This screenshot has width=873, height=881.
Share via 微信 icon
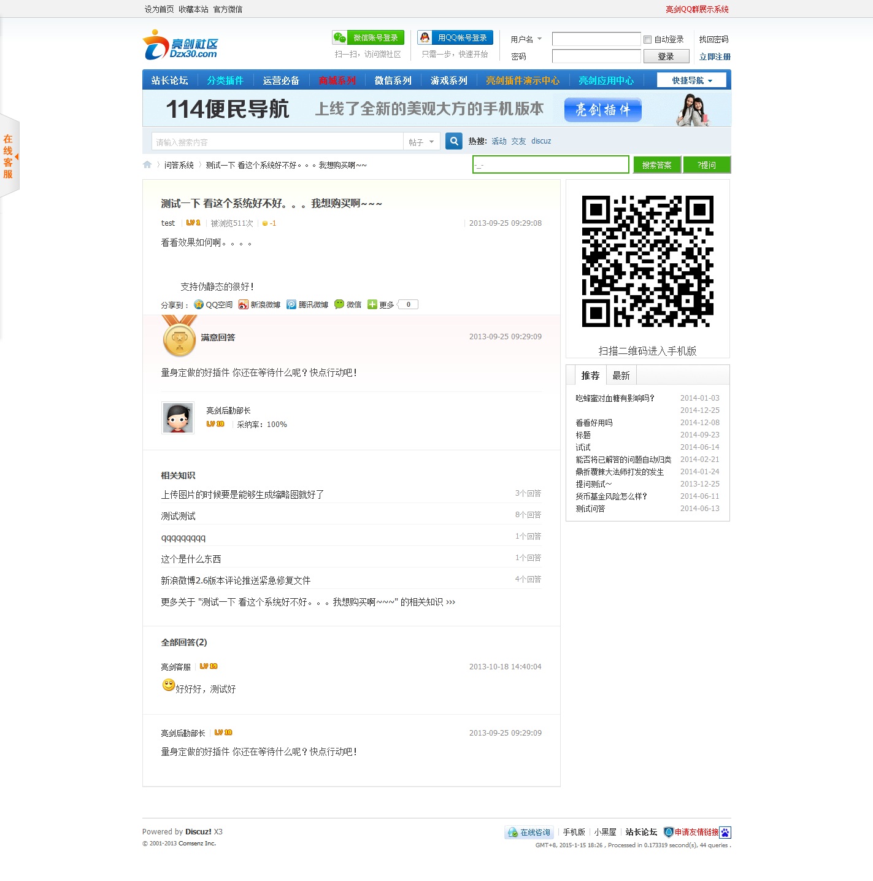339,304
